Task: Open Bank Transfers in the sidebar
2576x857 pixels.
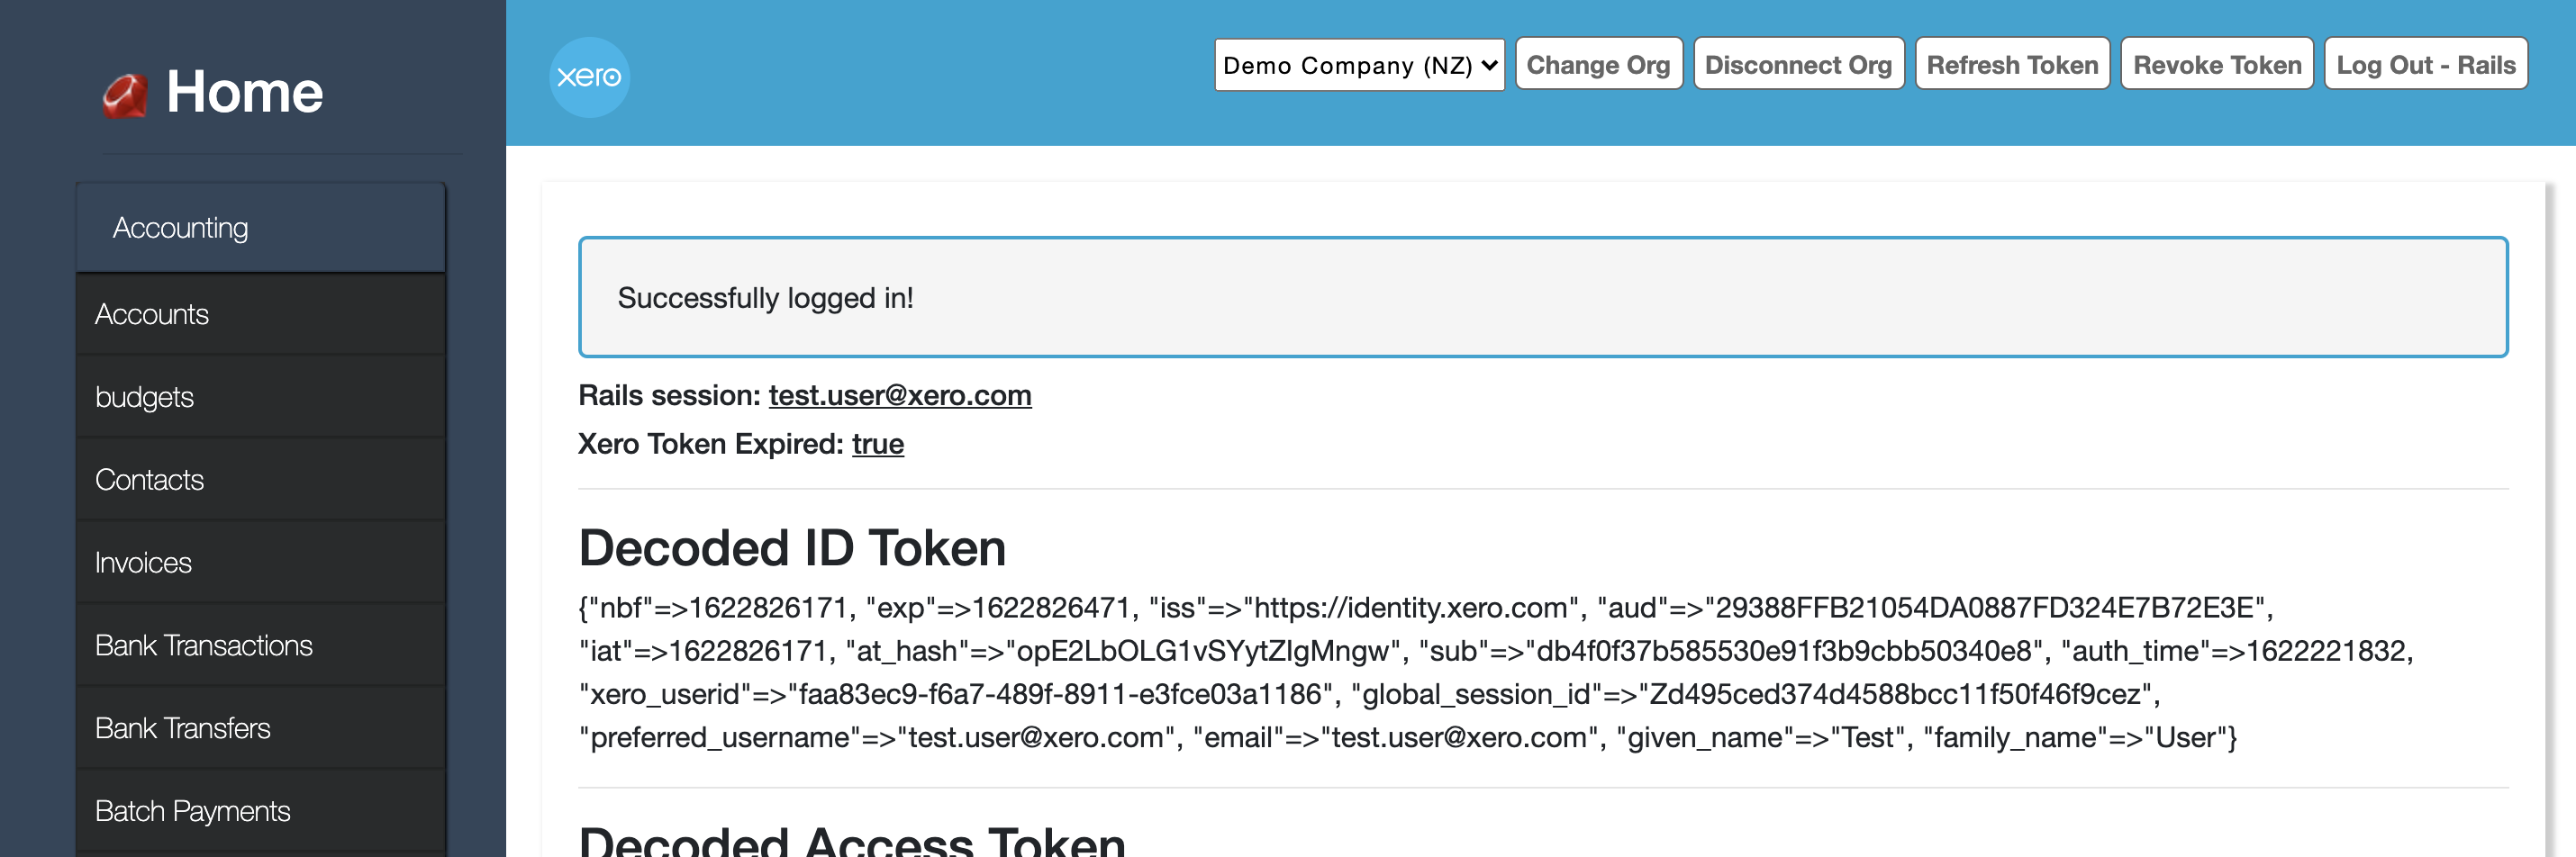Action: [260, 728]
